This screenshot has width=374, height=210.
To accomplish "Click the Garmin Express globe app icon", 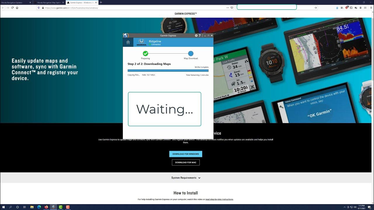I will click(x=126, y=36).
